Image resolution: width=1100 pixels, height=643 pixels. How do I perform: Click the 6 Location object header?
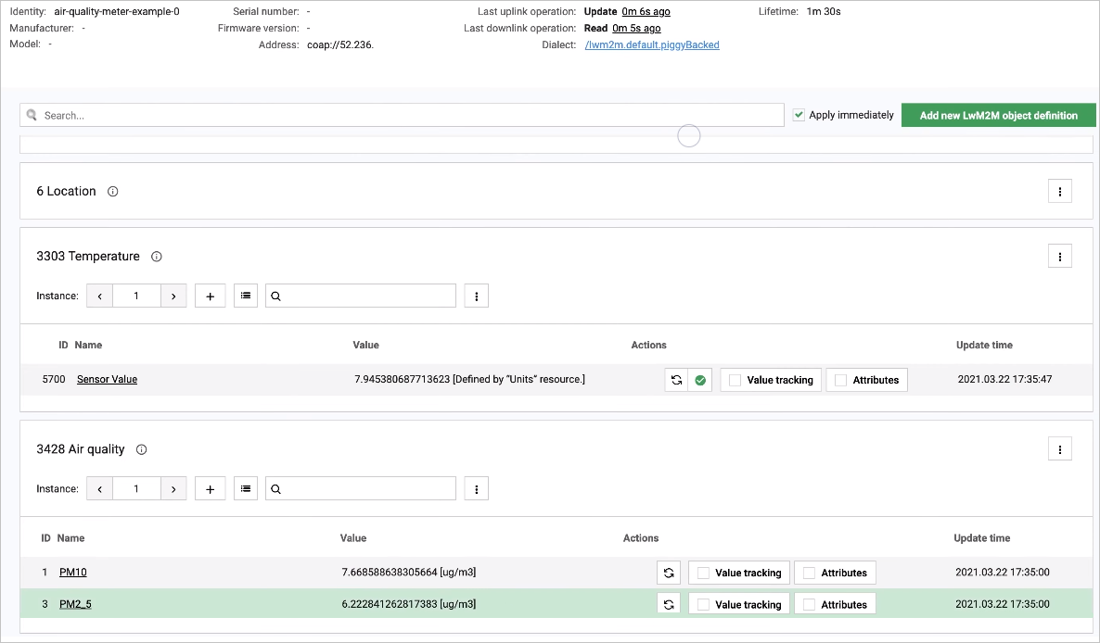click(66, 191)
